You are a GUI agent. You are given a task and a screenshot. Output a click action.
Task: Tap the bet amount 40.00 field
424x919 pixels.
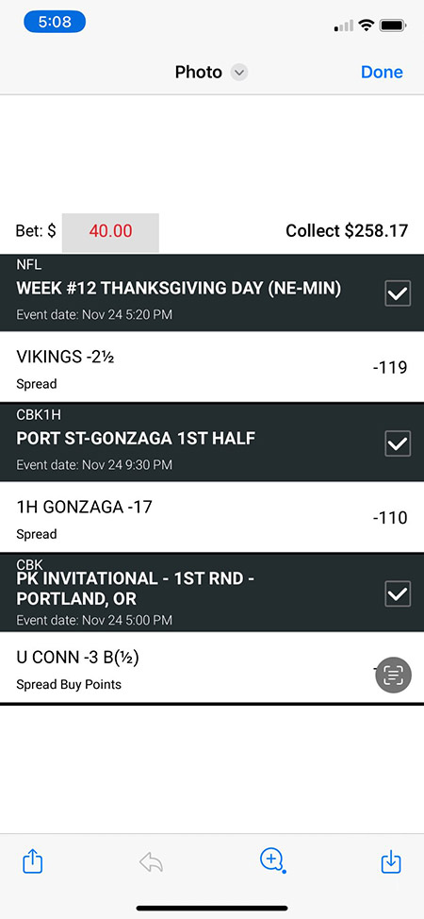click(x=110, y=233)
